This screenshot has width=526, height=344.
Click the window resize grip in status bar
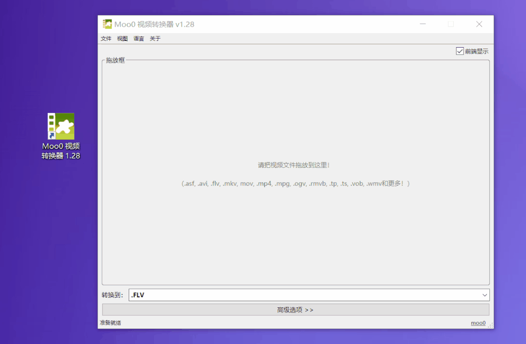(x=490, y=325)
